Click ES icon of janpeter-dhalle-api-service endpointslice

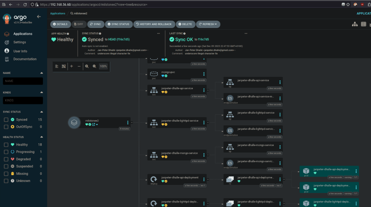(230, 98)
